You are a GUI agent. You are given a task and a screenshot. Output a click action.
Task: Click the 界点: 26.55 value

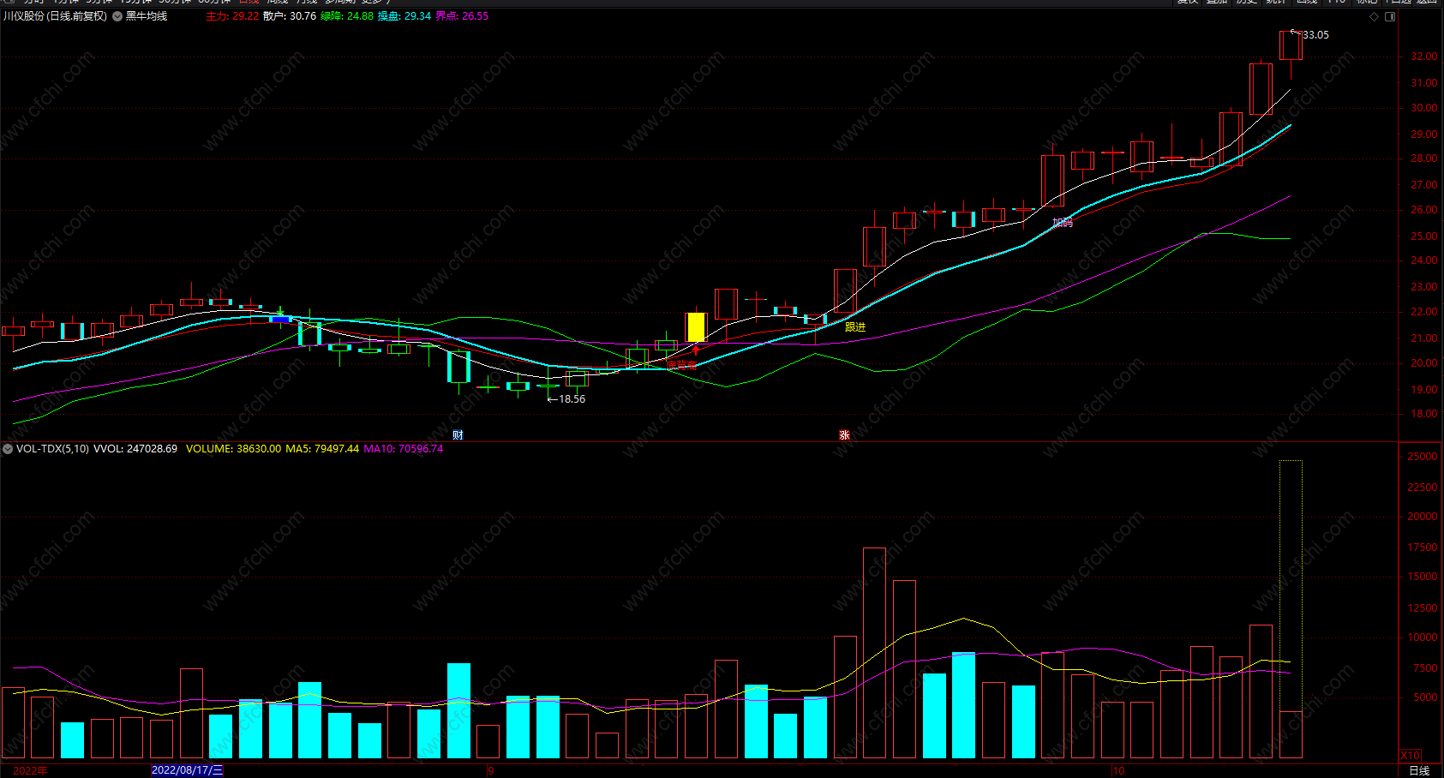[462, 16]
